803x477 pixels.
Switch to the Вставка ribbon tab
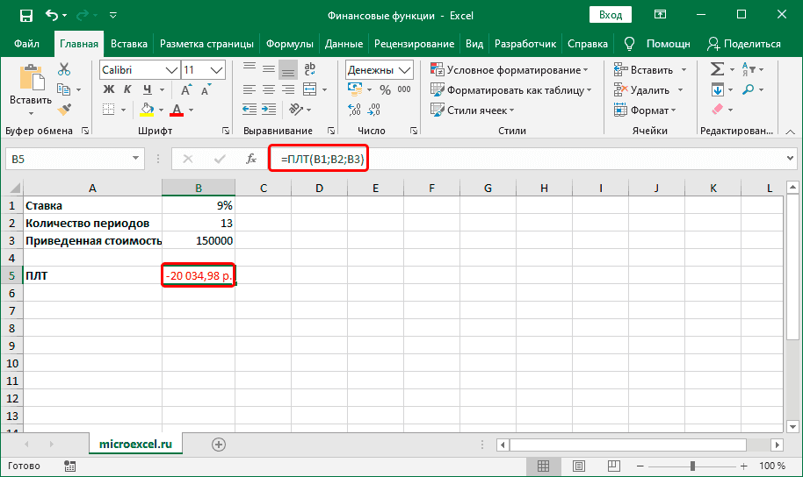129,44
